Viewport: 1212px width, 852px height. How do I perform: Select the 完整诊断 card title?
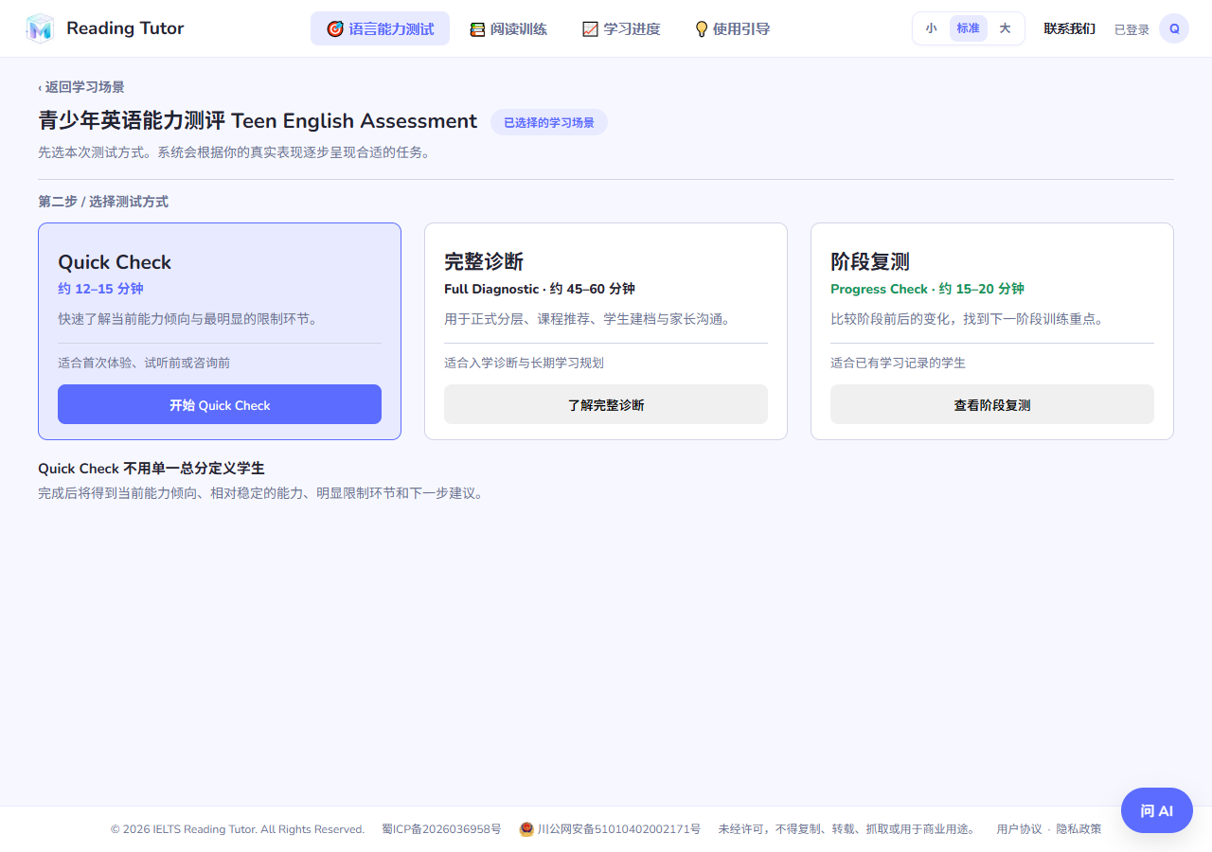click(484, 262)
